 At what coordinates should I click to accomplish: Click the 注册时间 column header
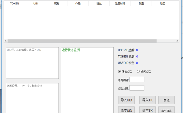pos(120,4)
